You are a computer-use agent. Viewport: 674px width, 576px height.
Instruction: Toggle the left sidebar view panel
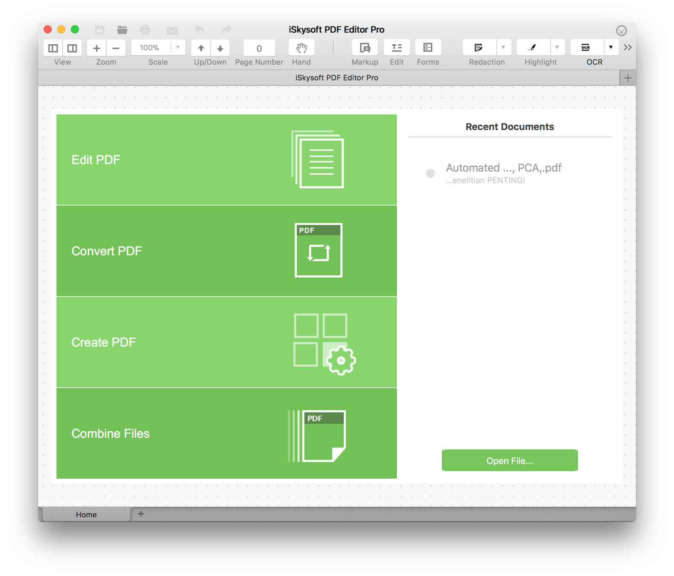pyautogui.click(x=53, y=48)
